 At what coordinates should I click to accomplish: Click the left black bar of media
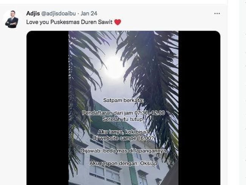(48, 108)
